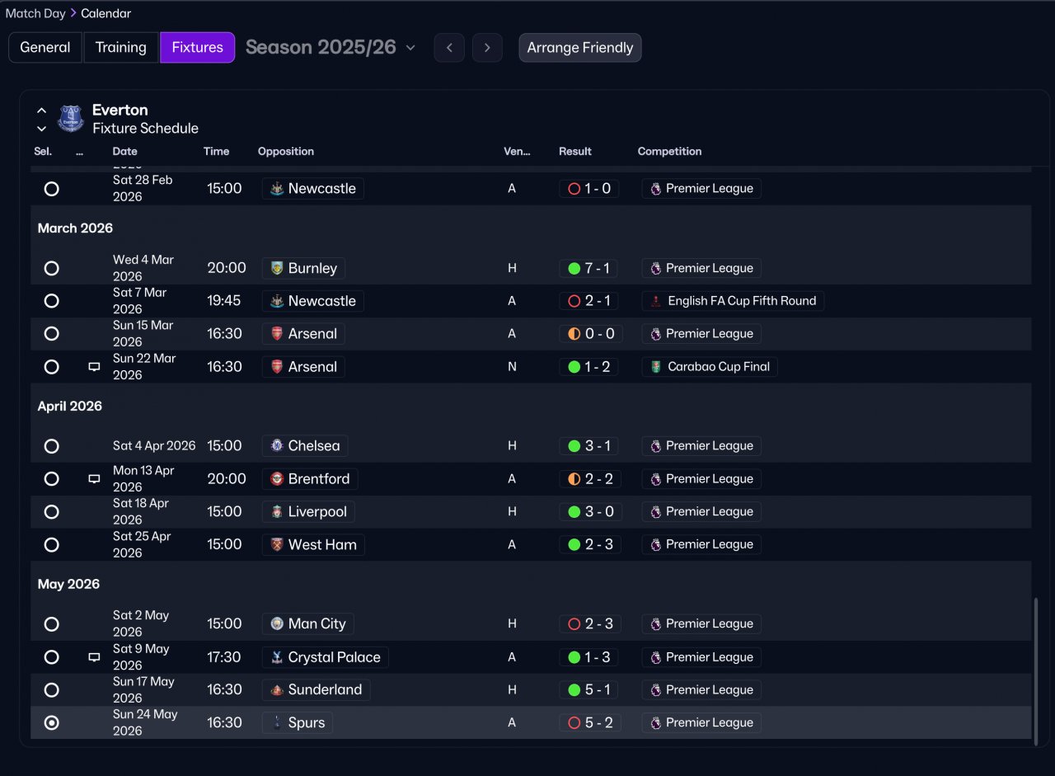Click the Everton club crest icon
Screen dimensions: 1055x776
(x=71, y=119)
